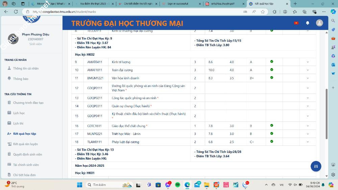Click green check mark for Toán đại cương
338x190 pixels.
272,70
